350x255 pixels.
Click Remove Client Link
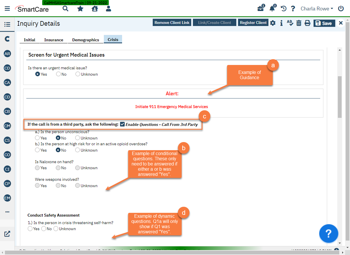coord(172,22)
